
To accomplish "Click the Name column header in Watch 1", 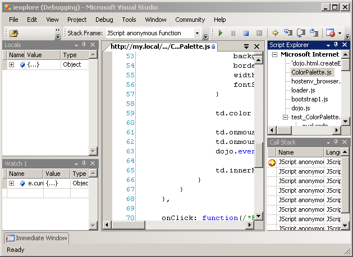I will click(x=25, y=174).
